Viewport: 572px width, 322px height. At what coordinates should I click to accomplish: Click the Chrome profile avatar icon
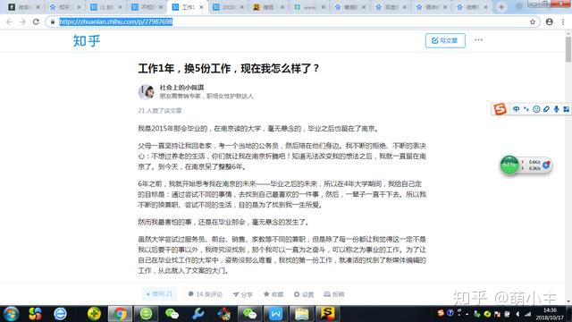549,21
